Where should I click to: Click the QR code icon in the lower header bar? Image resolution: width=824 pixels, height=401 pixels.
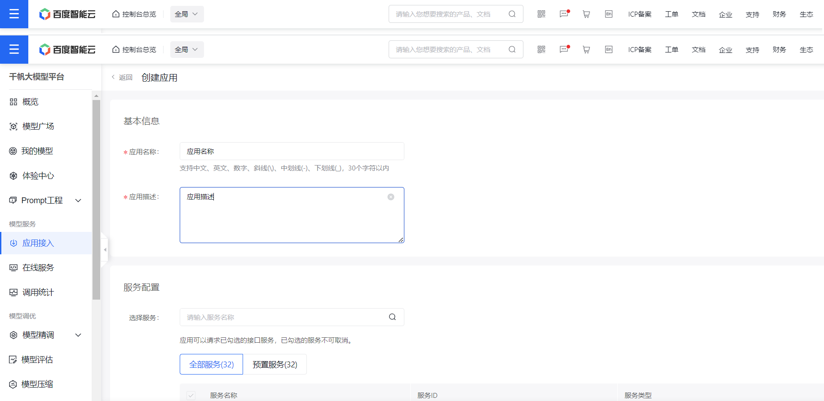tap(541, 49)
